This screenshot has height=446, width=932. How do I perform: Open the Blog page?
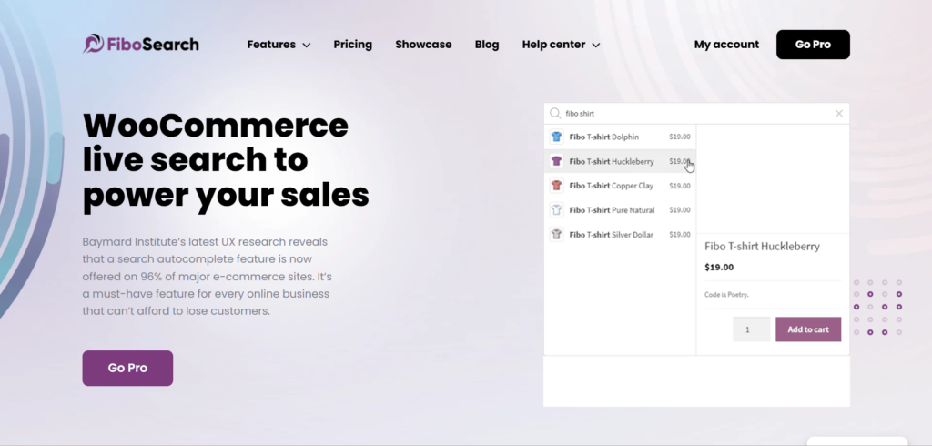tap(487, 45)
